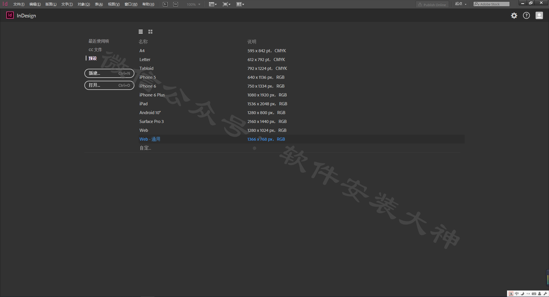Open the Adobe Stock search type dropdown

476,4
